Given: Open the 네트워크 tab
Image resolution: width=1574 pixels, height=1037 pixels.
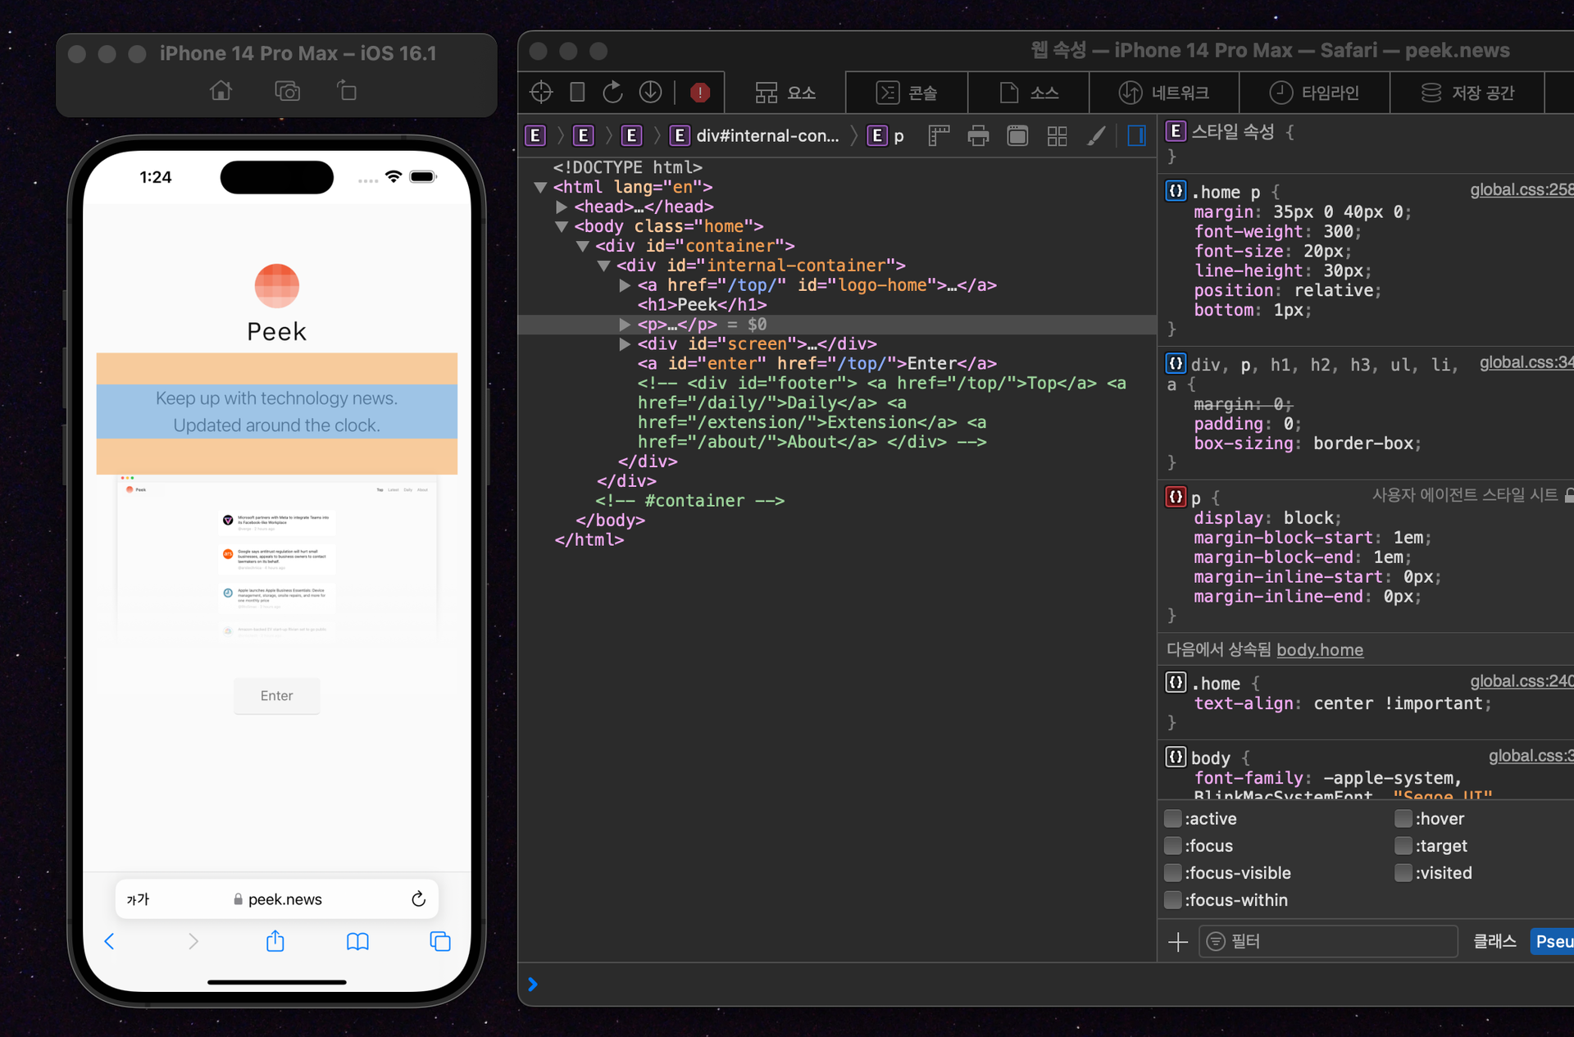Looking at the screenshot, I should [1164, 93].
